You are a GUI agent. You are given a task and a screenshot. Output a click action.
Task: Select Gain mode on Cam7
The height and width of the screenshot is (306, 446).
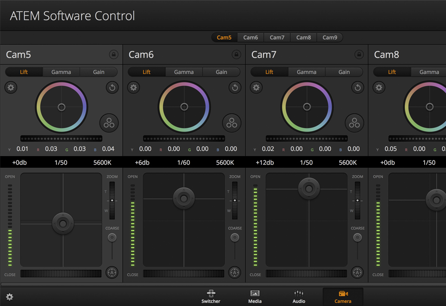[x=344, y=72]
